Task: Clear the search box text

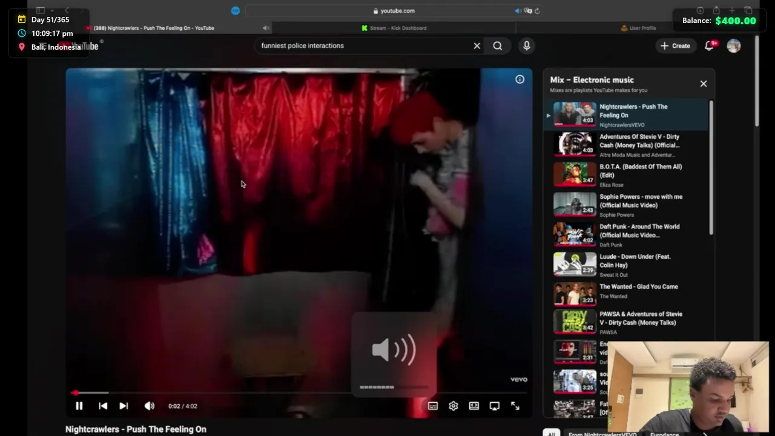Action: (x=477, y=46)
